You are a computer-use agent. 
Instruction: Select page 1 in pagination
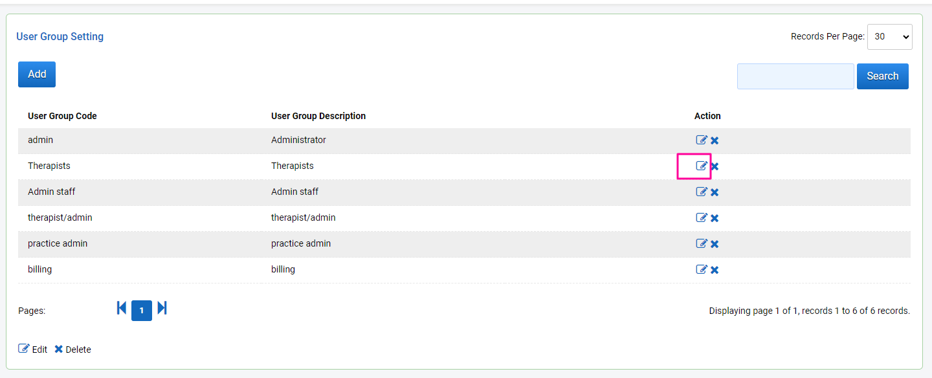[142, 311]
